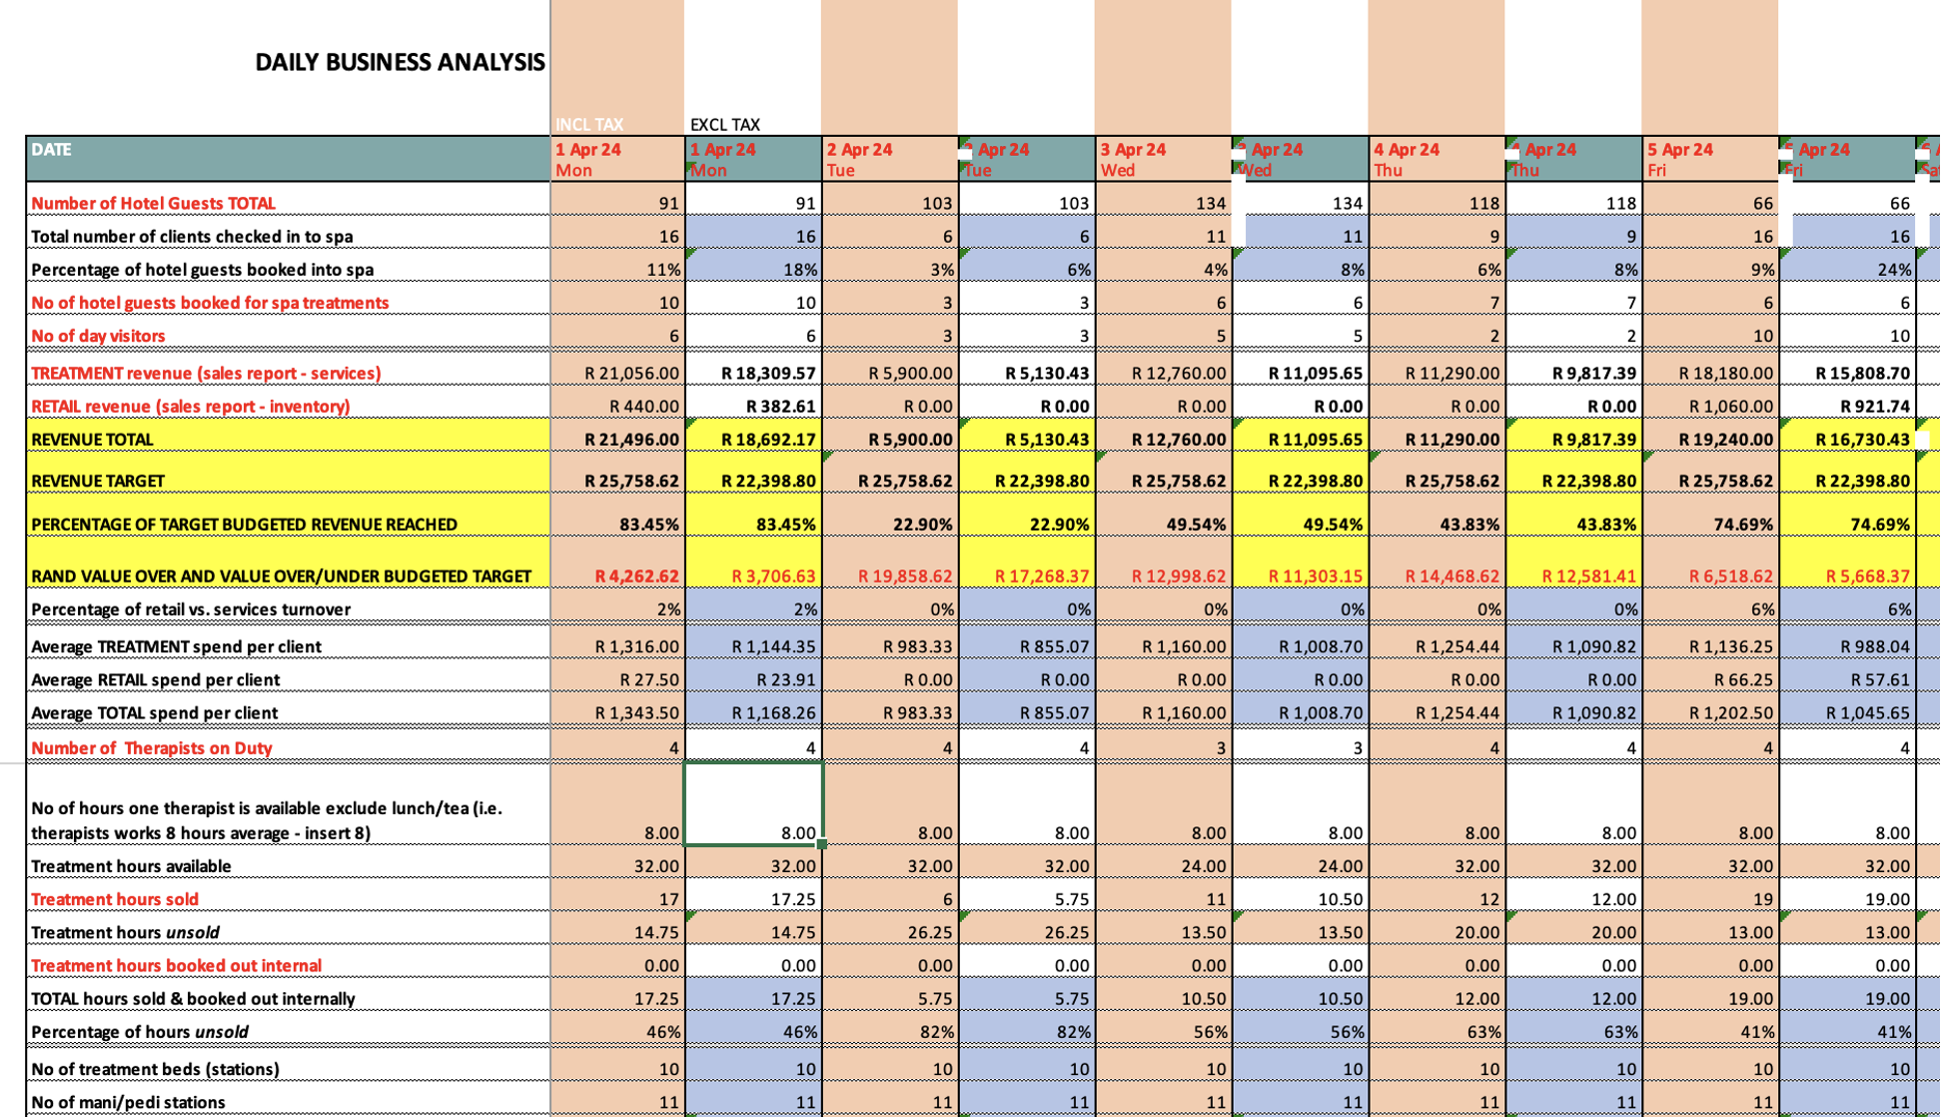The height and width of the screenshot is (1117, 1952).
Task: Click the Treatment hours booked out internal label
Action: click(176, 965)
